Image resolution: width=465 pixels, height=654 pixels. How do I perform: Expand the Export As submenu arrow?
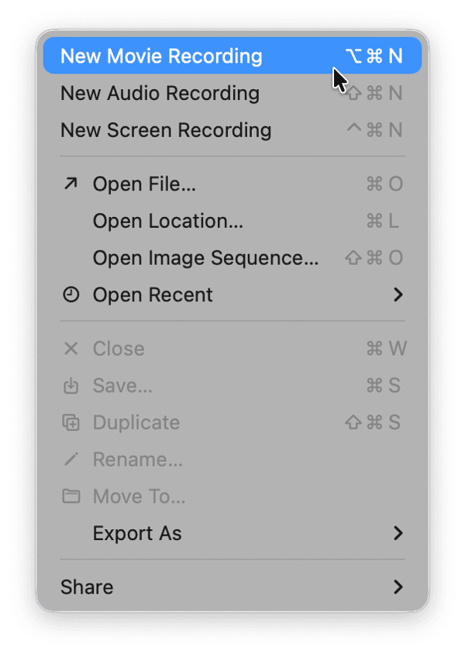398,533
